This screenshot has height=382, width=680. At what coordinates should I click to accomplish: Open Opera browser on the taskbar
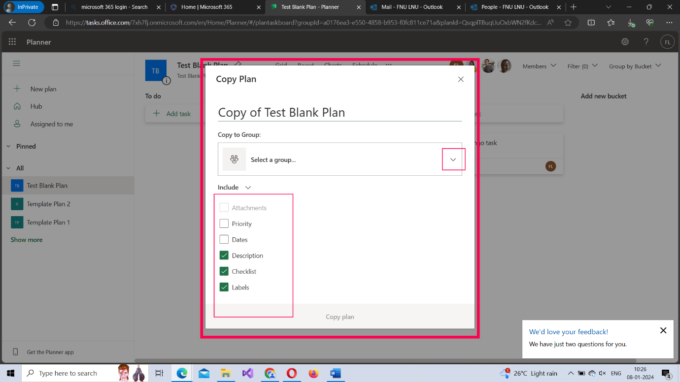292,373
